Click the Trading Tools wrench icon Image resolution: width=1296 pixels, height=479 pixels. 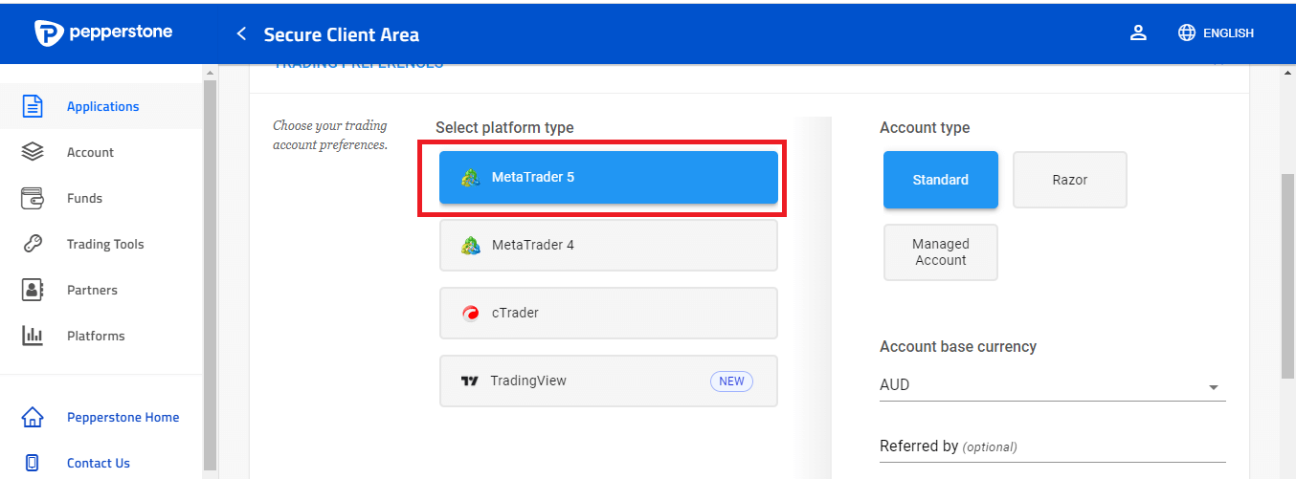tap(33, 244)
